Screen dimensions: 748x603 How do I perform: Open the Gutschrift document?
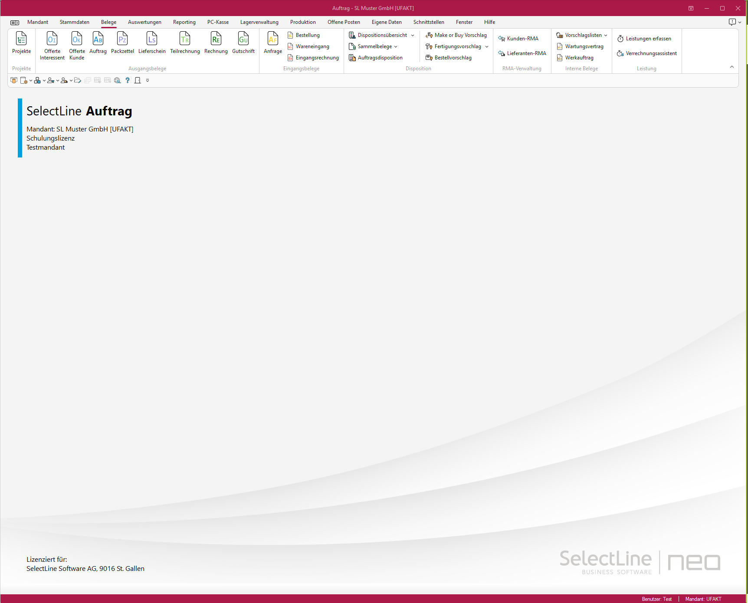pyautogui.click(x=243, y=43)
